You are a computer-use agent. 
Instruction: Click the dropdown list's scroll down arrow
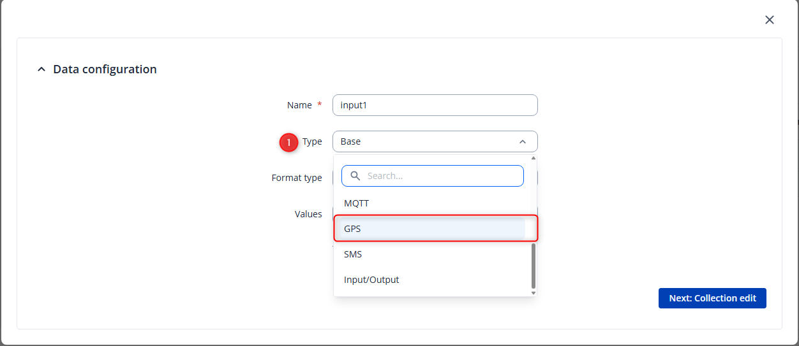pyautogui.click(x=534, y=292)
